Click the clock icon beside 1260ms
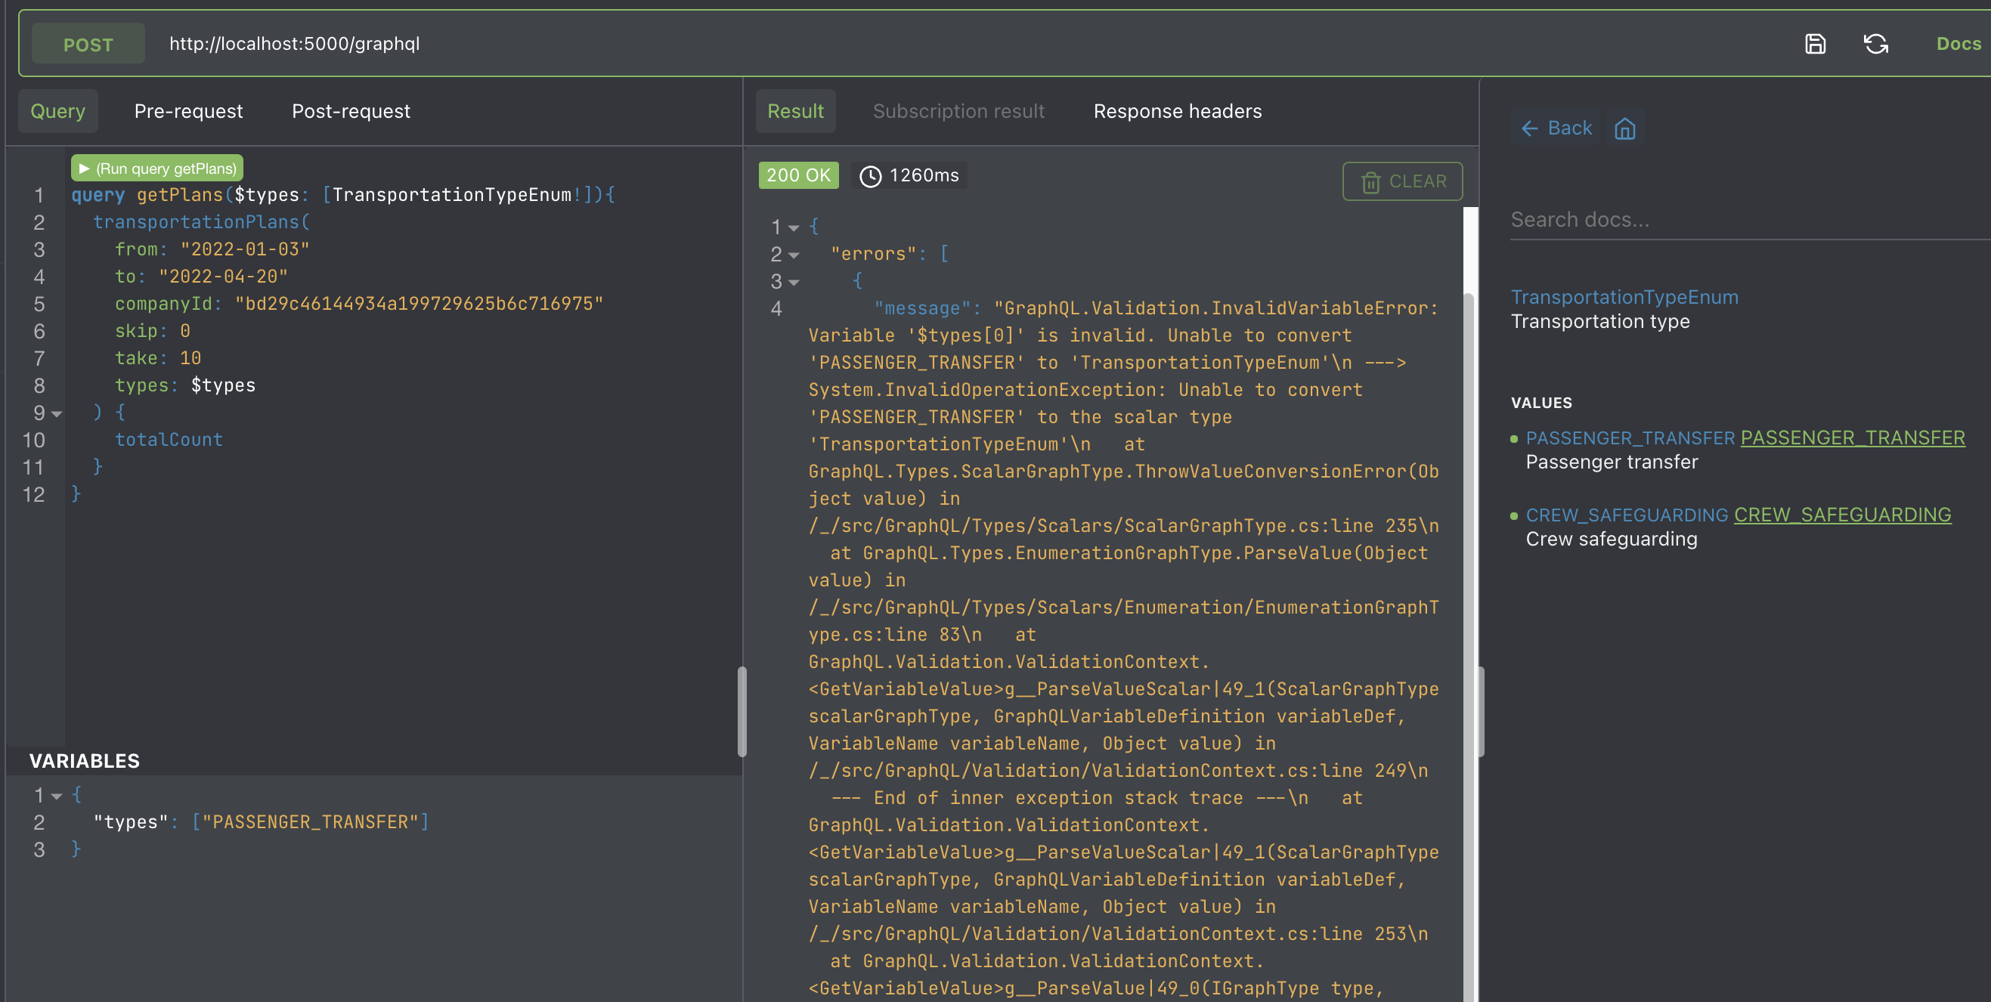 (x=871, y=175)
